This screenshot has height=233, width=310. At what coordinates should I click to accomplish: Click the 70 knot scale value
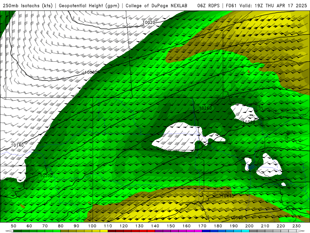click(45, 226)
